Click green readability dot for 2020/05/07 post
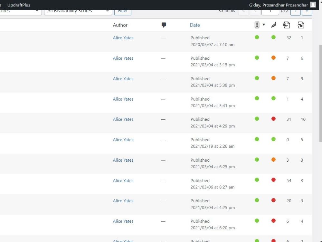 [273, 37]
